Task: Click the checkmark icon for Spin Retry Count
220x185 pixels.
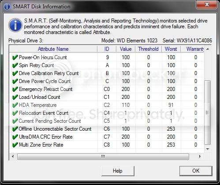Action: point(15,65)
